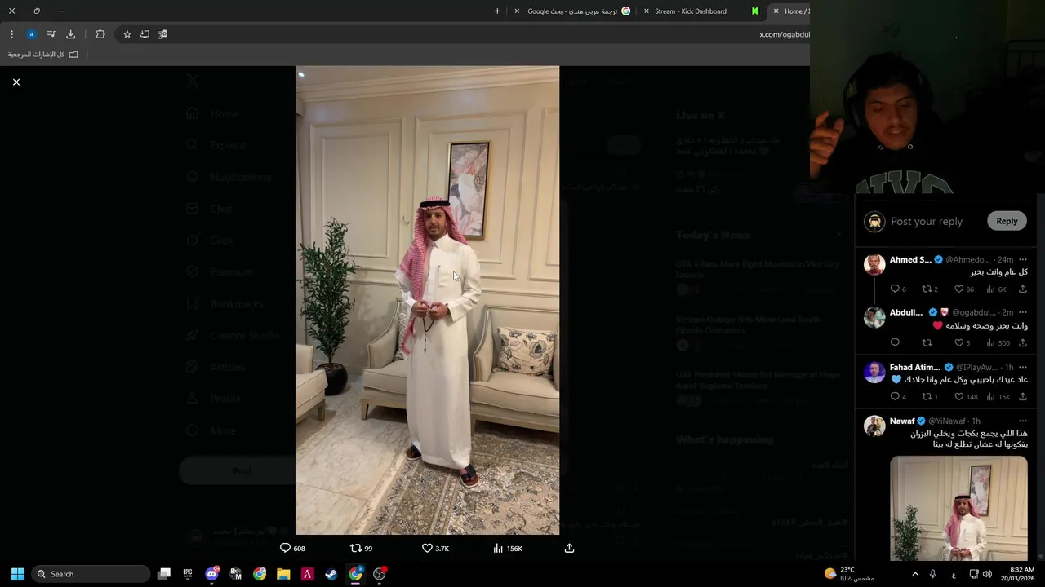Bookmark this page with star icon
This screenshot has width=1045, height=587.
pos(127,34)
